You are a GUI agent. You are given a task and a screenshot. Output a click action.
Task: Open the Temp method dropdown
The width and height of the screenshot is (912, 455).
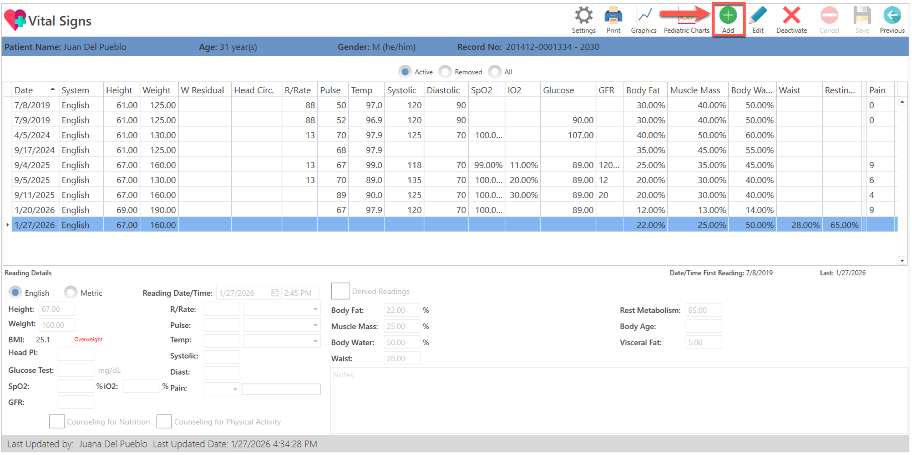coord(315,341)
